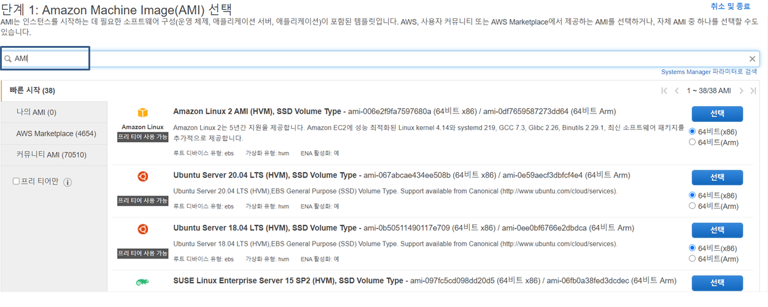Click the search magnifier icon
768x307 pixels.
8,59
